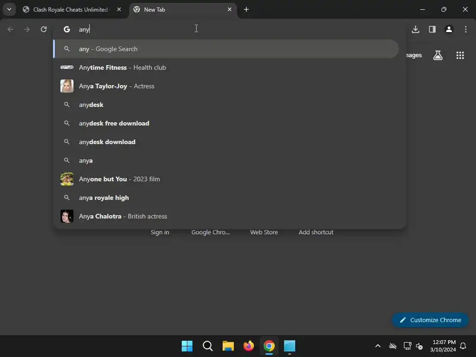This screenshot has width=476, height=357.
Task: Open the Windows Start menu
Action: pos(187,346)
